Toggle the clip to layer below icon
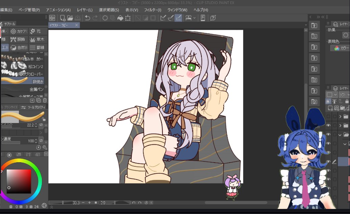 tap(328, 101)
